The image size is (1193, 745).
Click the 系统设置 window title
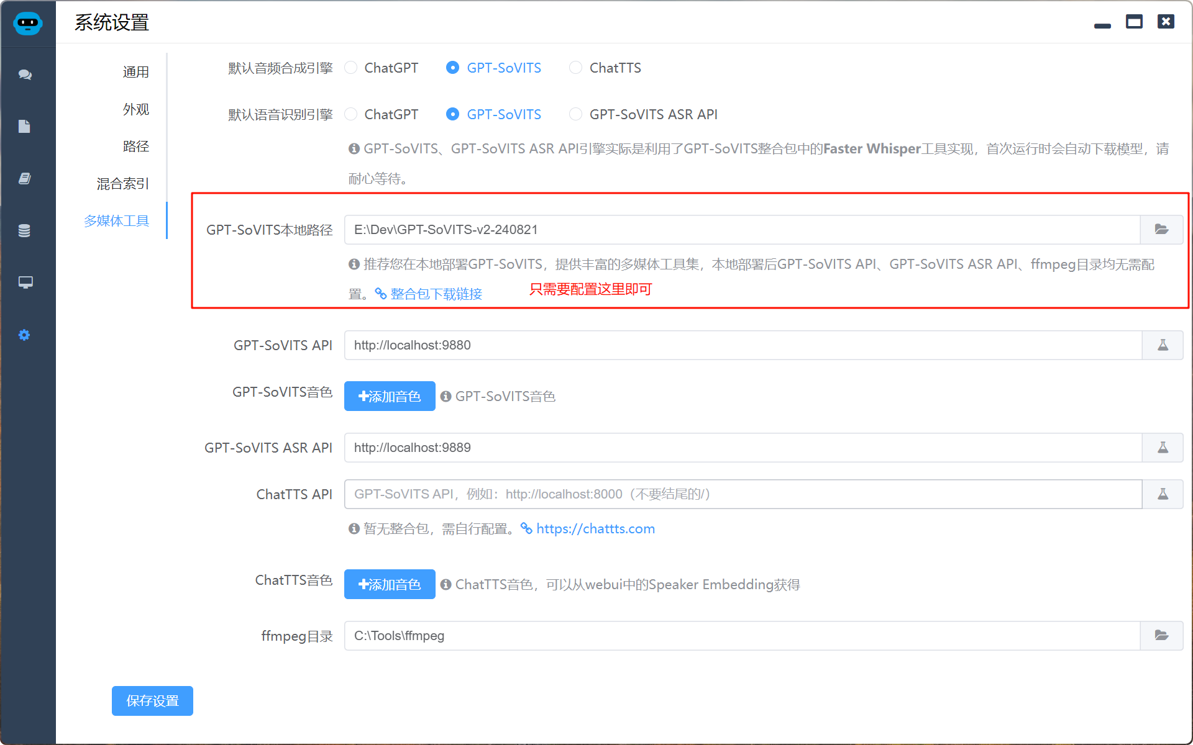pyautogui.click(x=112, y=23)
